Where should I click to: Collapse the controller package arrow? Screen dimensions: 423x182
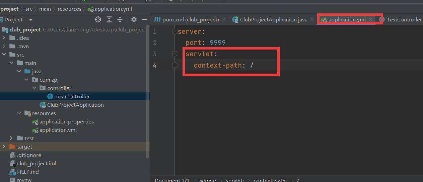click(x=34, y=88)
